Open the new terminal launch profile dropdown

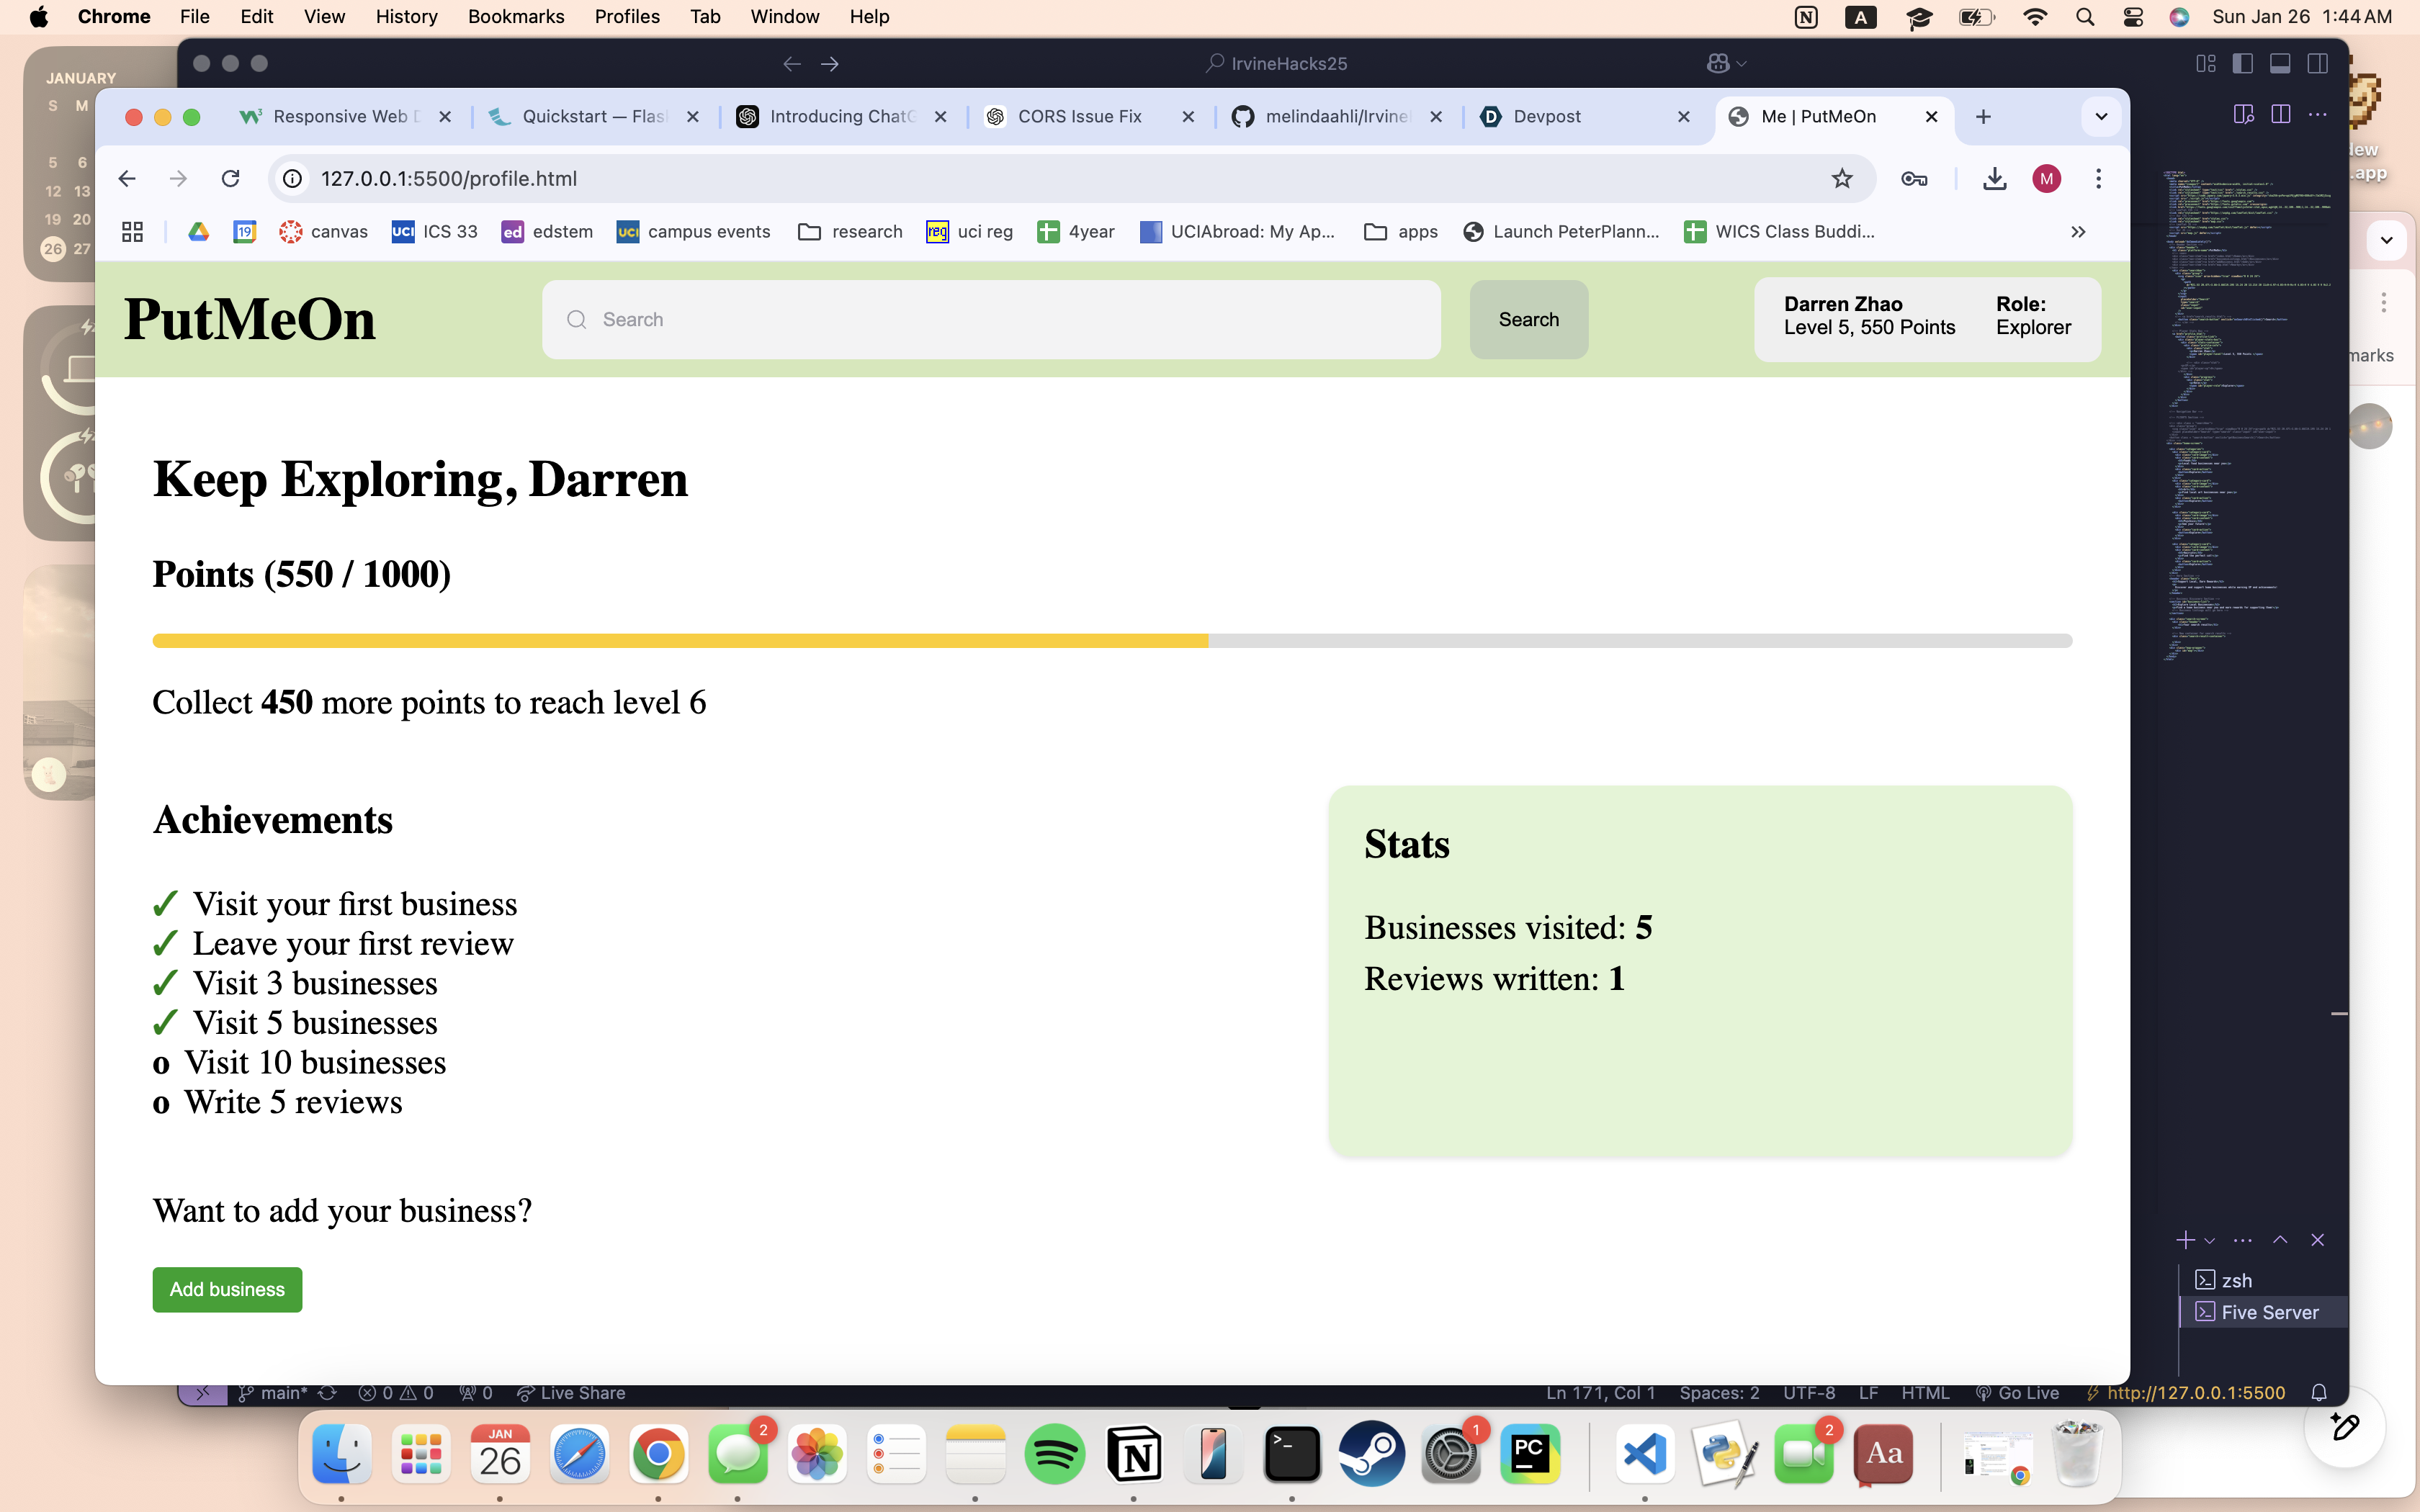pos(2210,1240)
